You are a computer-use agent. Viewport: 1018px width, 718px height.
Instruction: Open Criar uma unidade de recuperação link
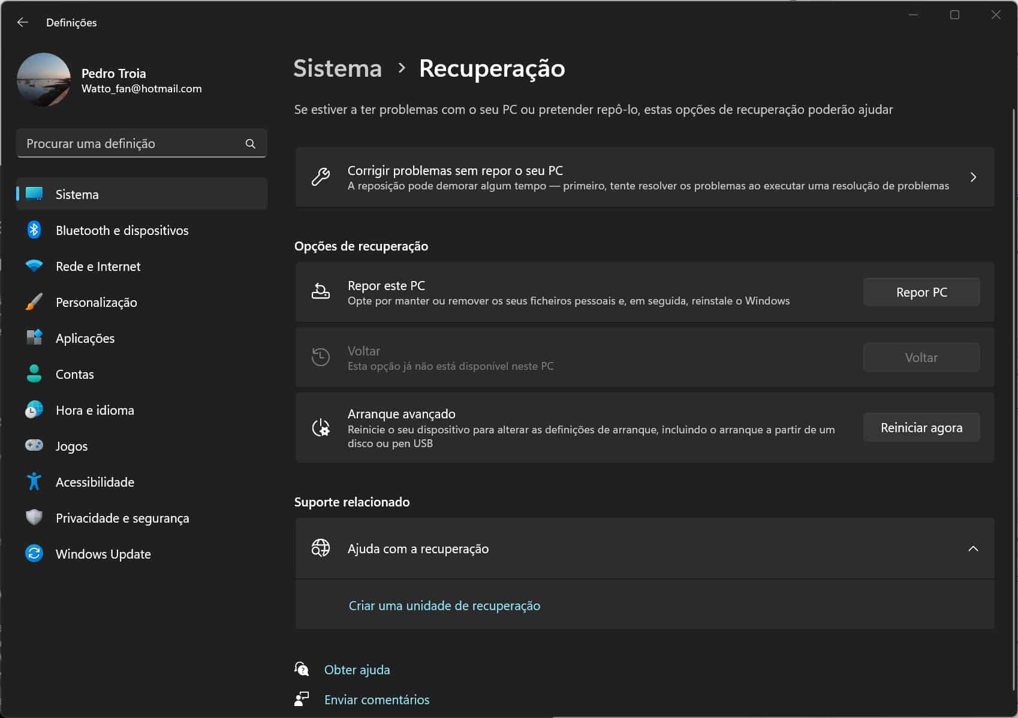[x=444, y=606]
